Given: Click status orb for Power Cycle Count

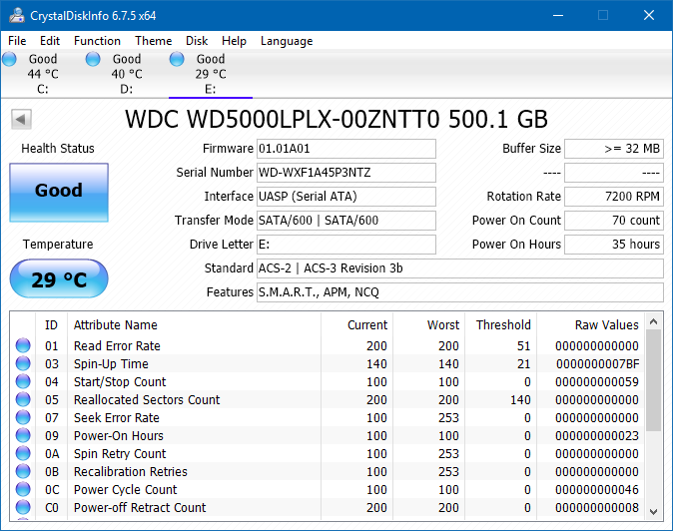Looking at the screenshot, I should pyautogui.click(x=23, y=489).
